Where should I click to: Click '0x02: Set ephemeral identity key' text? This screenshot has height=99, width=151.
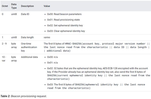click(x=65, y=25)
